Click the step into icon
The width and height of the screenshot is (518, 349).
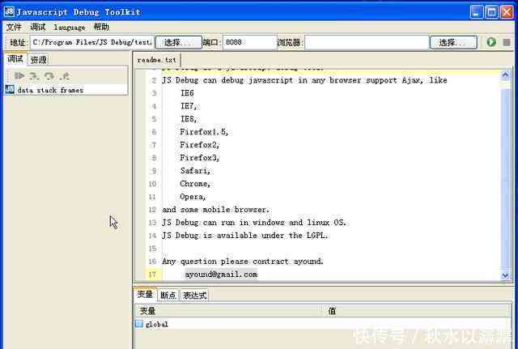[34, 76]
